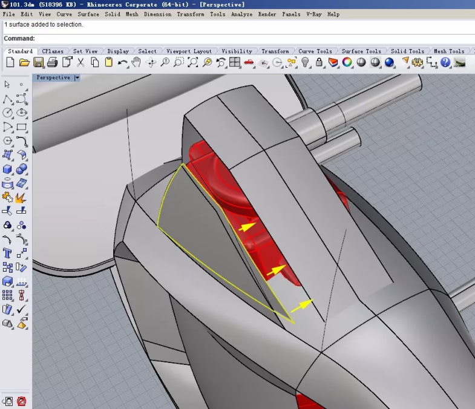The image size is (475, 409).
Task: Open the Perspective viewport dropdown arrow
Action: point(77,77)
